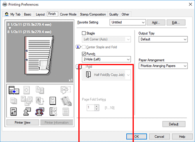Open the Half-Fold(By Copy Job) dropdown
Viewport: 195px width, 142px height.
[106, 75]
